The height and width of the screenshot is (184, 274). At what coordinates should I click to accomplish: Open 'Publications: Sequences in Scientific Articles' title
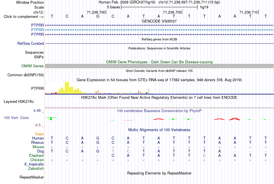(159, 48)
